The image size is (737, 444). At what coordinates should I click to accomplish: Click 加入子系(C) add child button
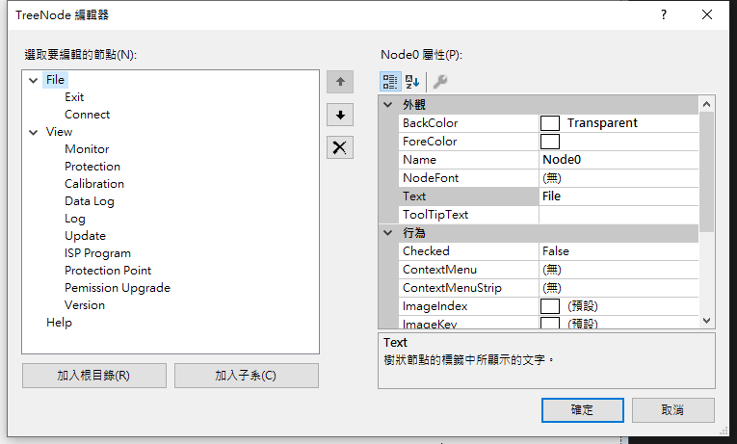(x=247, y=376)
